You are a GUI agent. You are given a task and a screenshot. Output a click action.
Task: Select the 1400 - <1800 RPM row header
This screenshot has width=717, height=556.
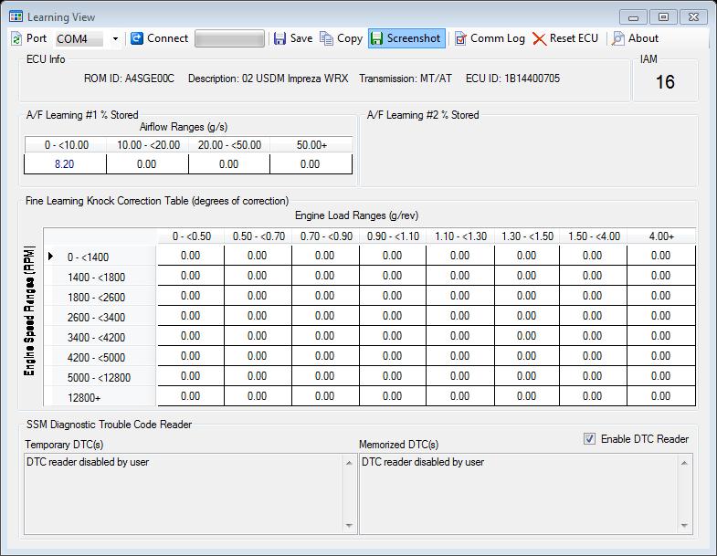(x=96, y=277)
